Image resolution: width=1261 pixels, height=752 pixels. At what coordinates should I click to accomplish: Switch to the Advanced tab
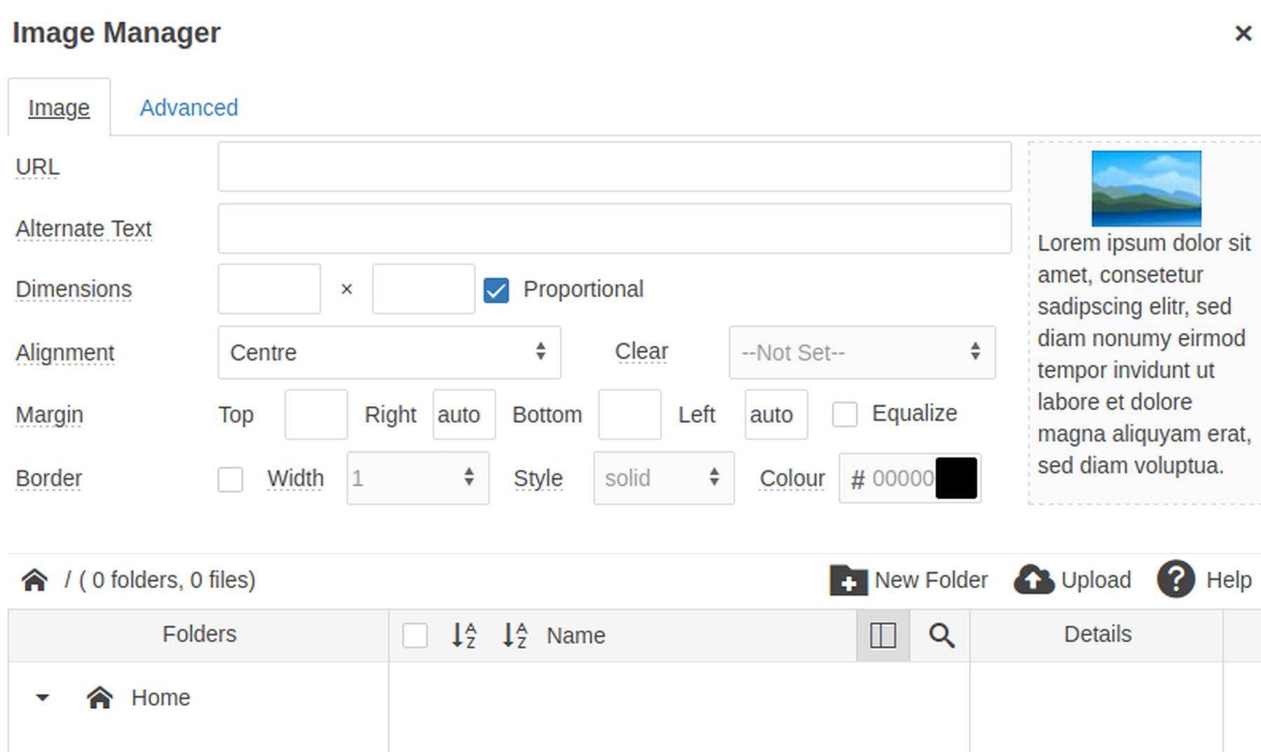(188, 108)
